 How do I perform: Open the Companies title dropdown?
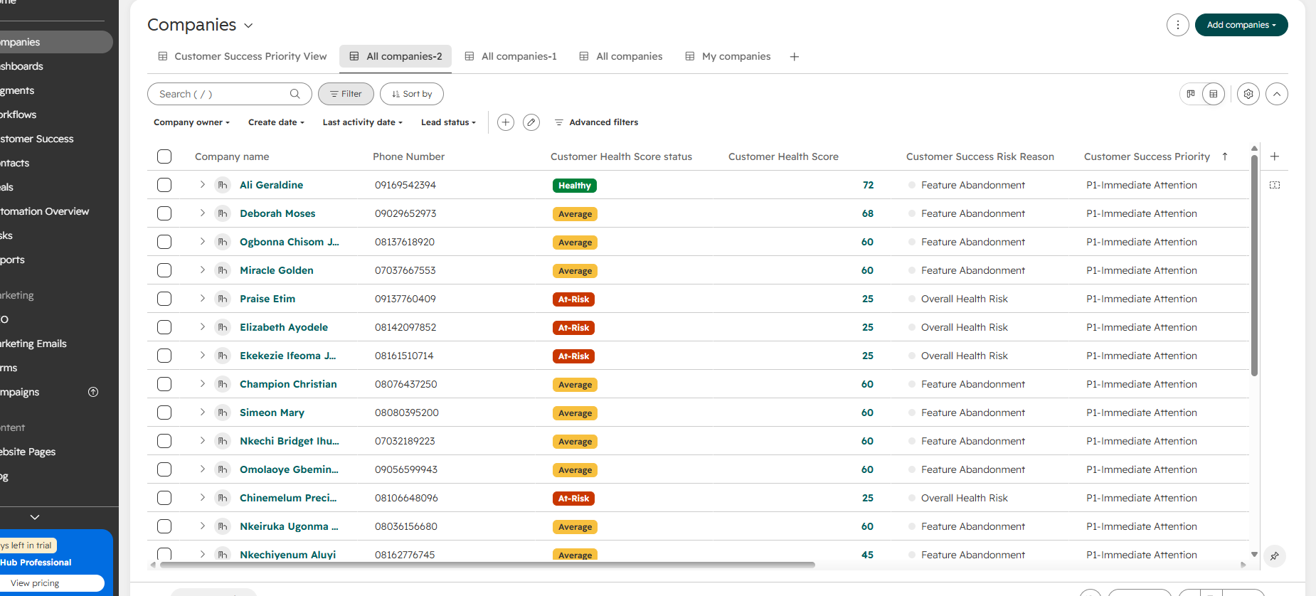[x=248, y=26]
